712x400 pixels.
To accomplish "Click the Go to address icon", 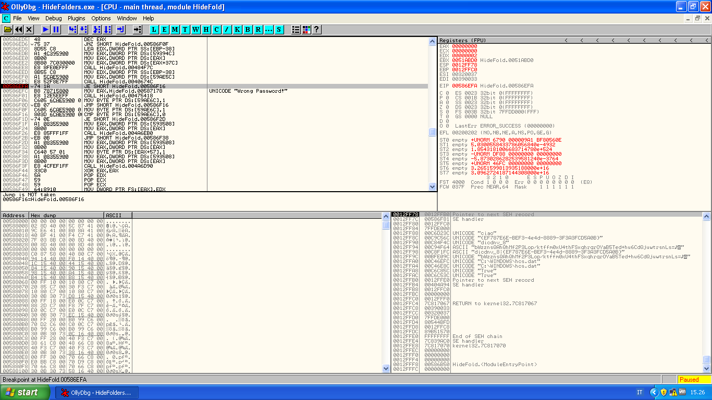I will click(x=138, y=30).
